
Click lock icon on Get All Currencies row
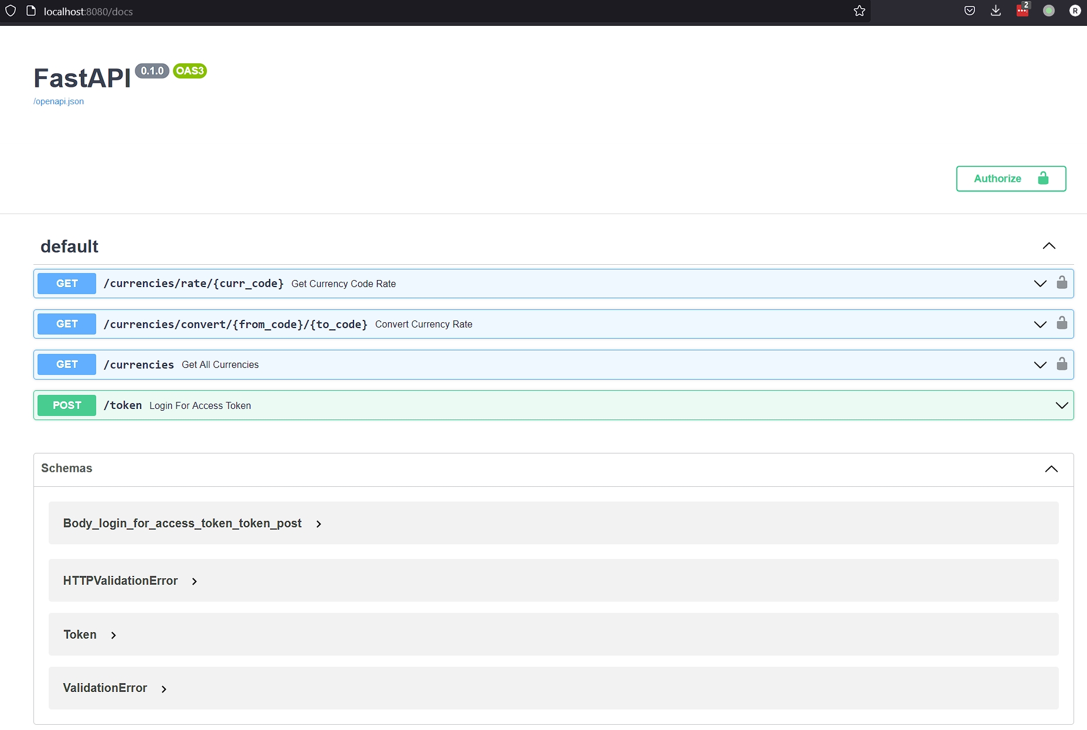pos(1062,364)
